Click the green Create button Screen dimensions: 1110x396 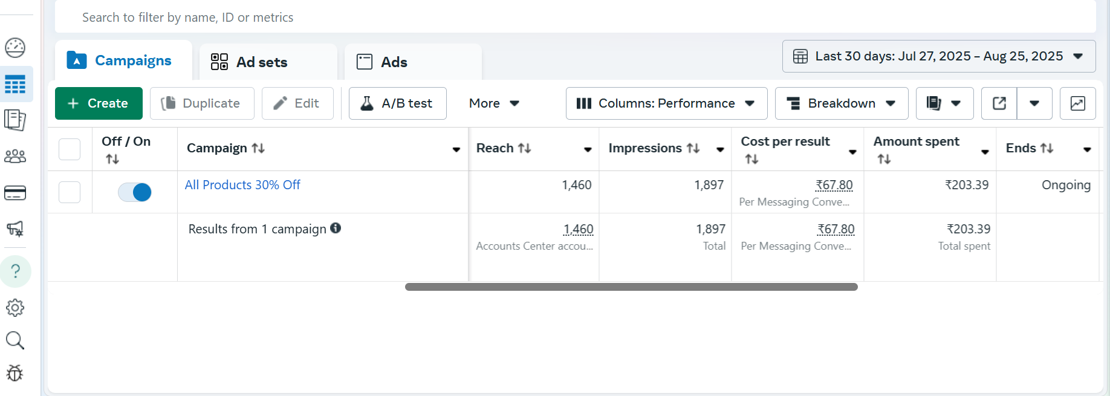tap(99, 103)
